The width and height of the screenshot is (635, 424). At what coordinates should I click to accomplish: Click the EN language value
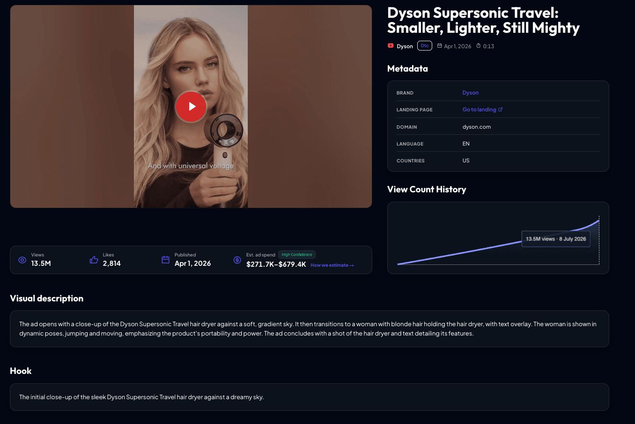pyautogui.click(x=466, y=144)
